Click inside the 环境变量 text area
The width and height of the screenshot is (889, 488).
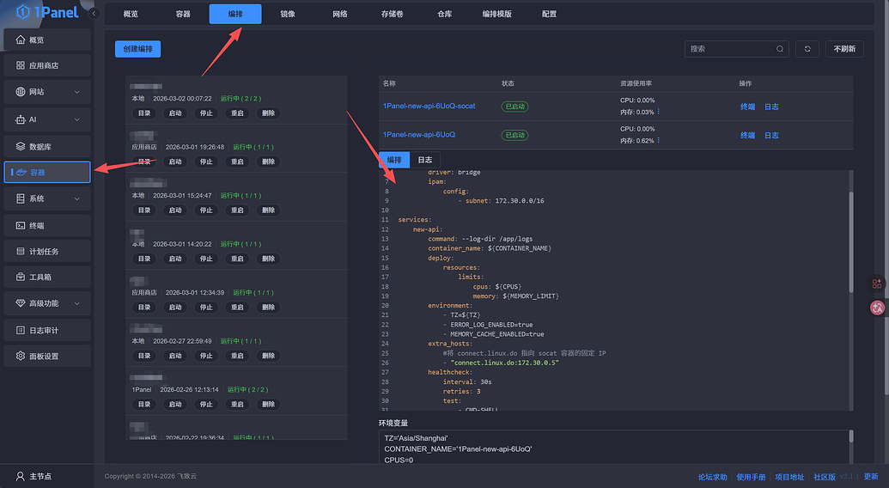[616, 448]
